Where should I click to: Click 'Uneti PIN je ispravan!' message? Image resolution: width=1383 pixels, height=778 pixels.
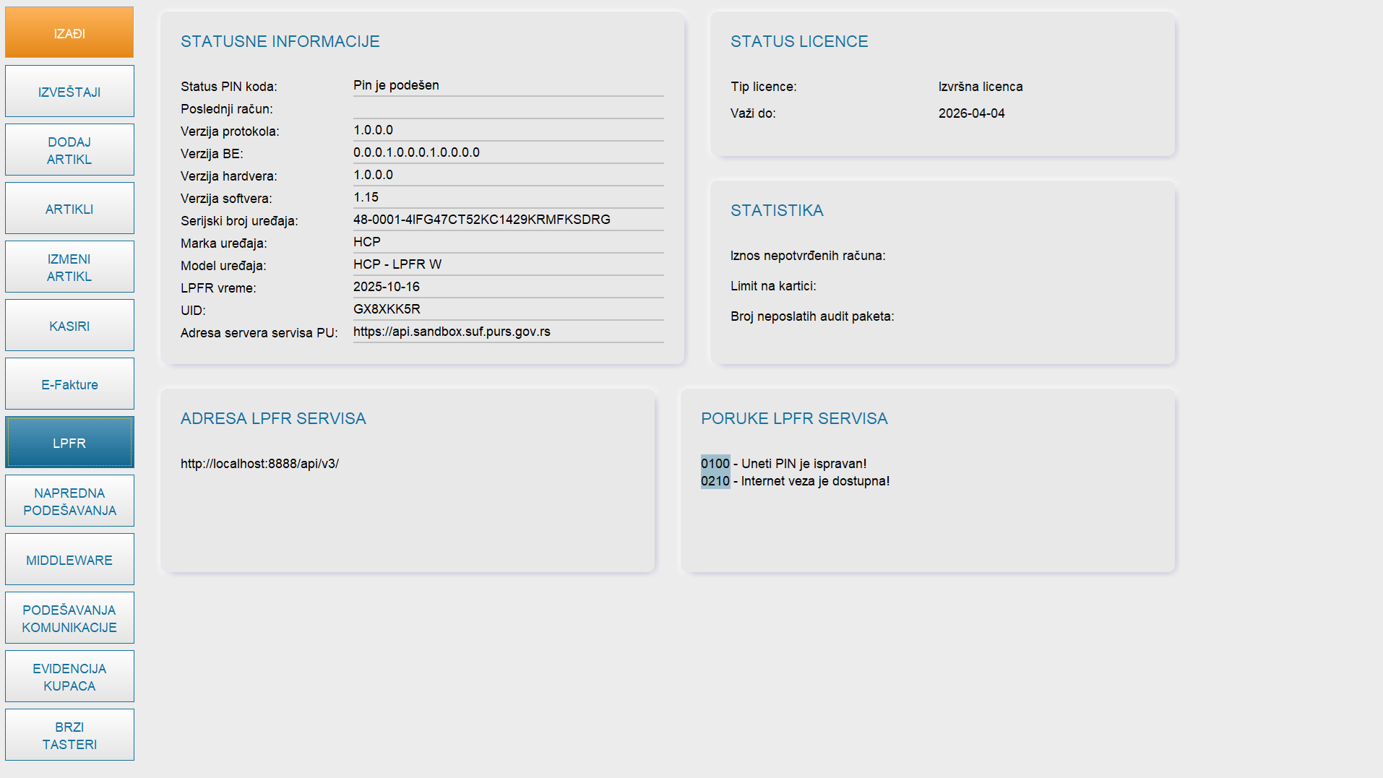tap(803, 464)
